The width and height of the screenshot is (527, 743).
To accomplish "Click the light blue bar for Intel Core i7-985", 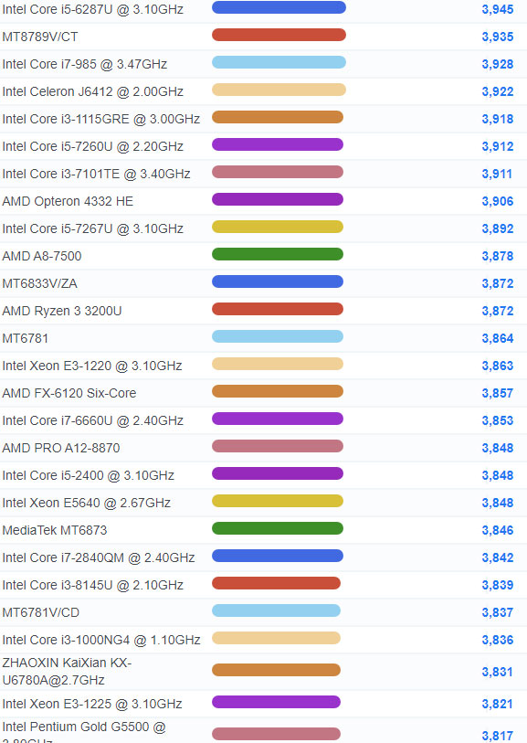I will [x=279, y=62].
